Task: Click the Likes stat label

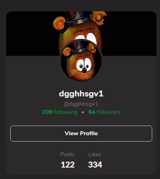Action: pyautogui.click(x=95, y=154)
